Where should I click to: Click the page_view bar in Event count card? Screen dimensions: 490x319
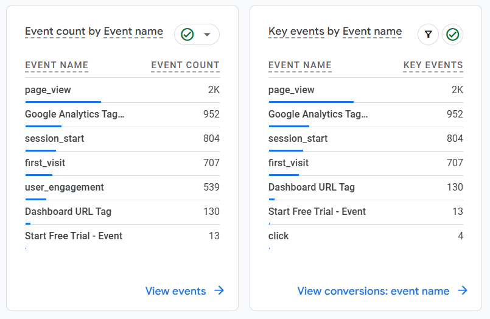63,102
